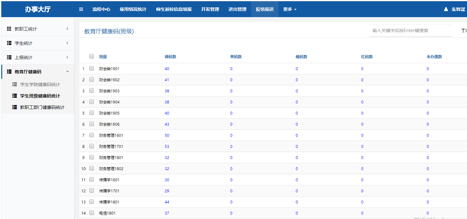Open the 更多 dropdown in navigation bar
Screen dimensions: 467x219
290,10
